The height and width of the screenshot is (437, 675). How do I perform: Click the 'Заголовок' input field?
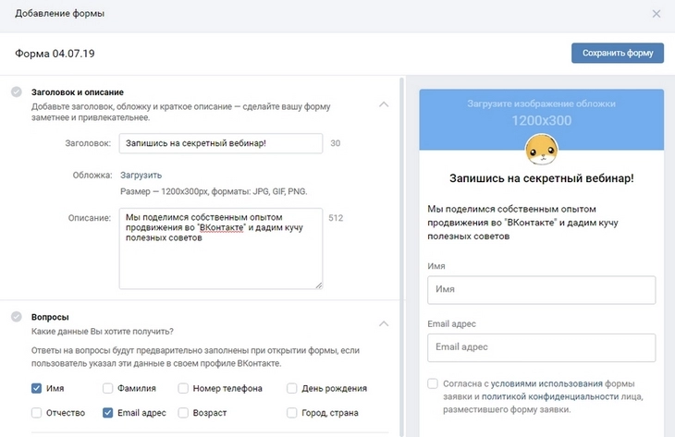221,143
